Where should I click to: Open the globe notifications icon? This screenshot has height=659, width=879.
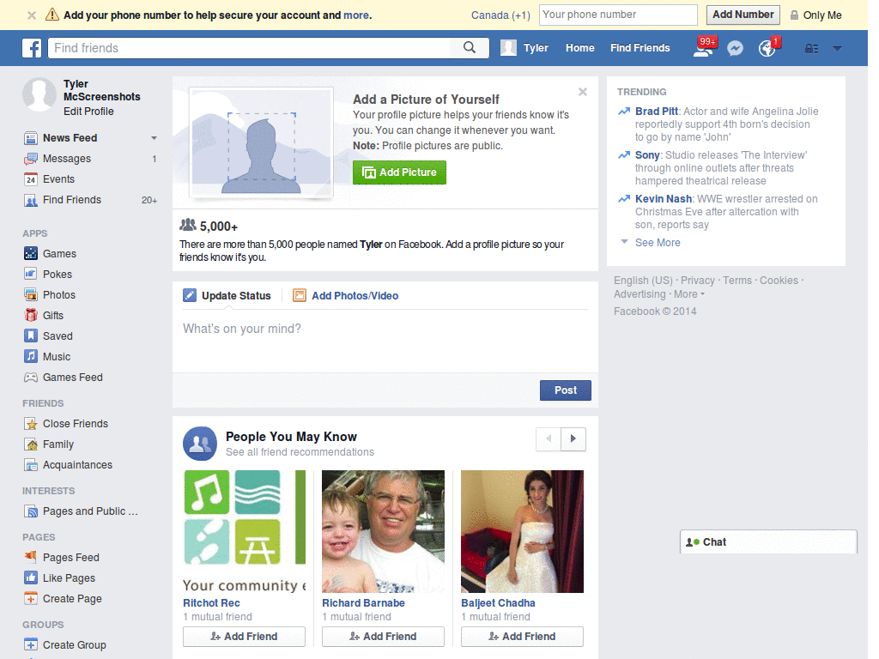click(x=767, y=48)
